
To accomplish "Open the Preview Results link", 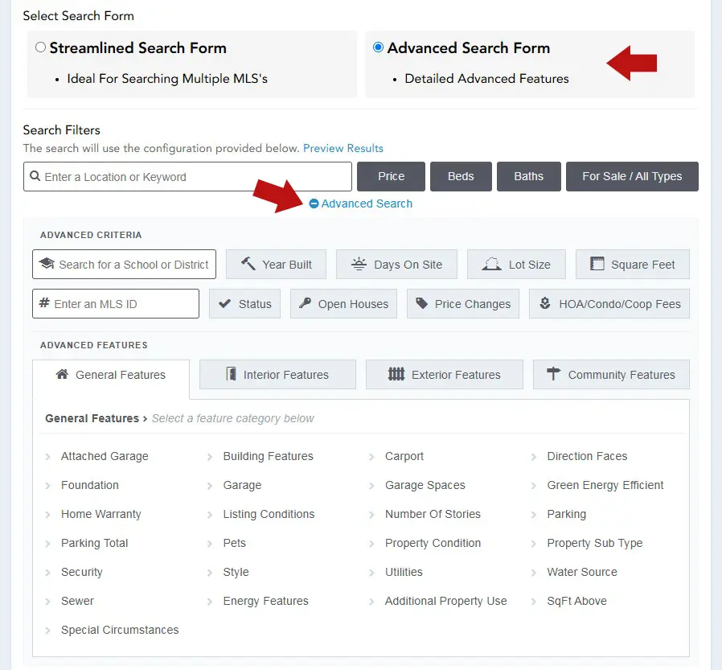I will click(x=343, y=148).
